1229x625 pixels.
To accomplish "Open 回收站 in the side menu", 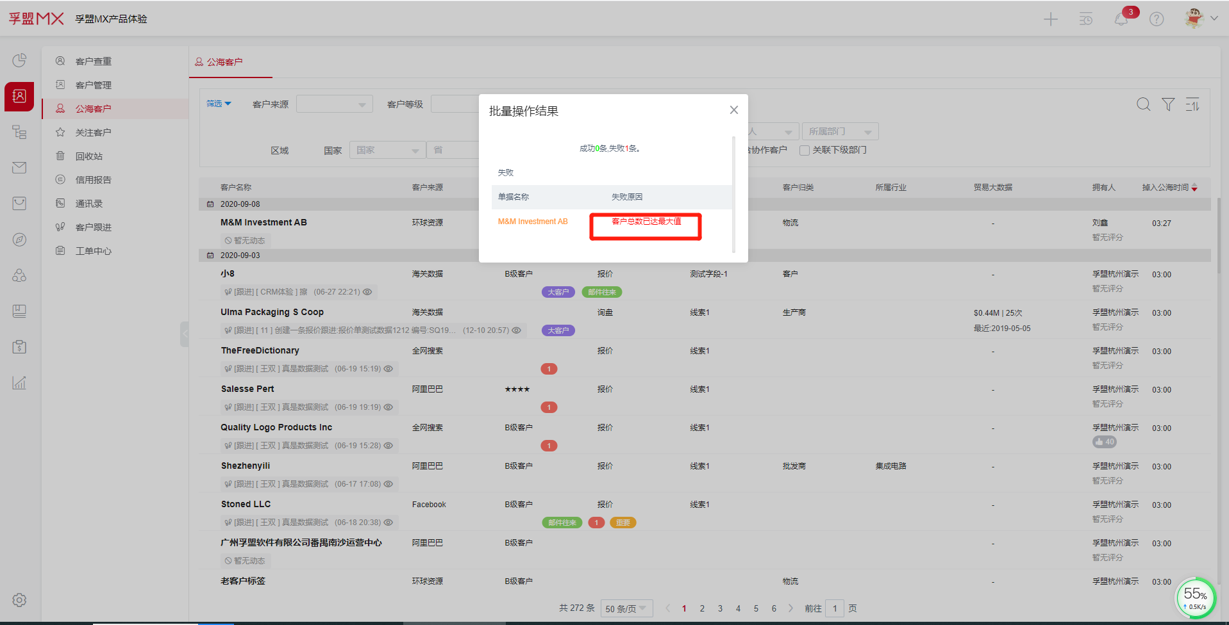I will click(x=89, y=156).
